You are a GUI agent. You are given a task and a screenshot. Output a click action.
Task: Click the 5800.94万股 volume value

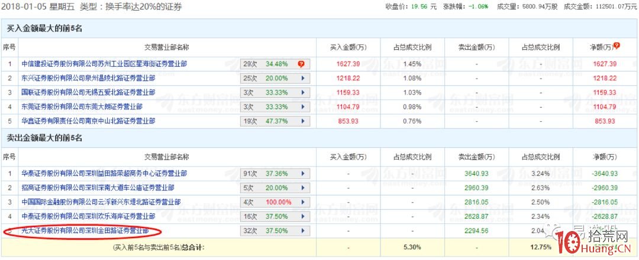click(x=539, y=7)
